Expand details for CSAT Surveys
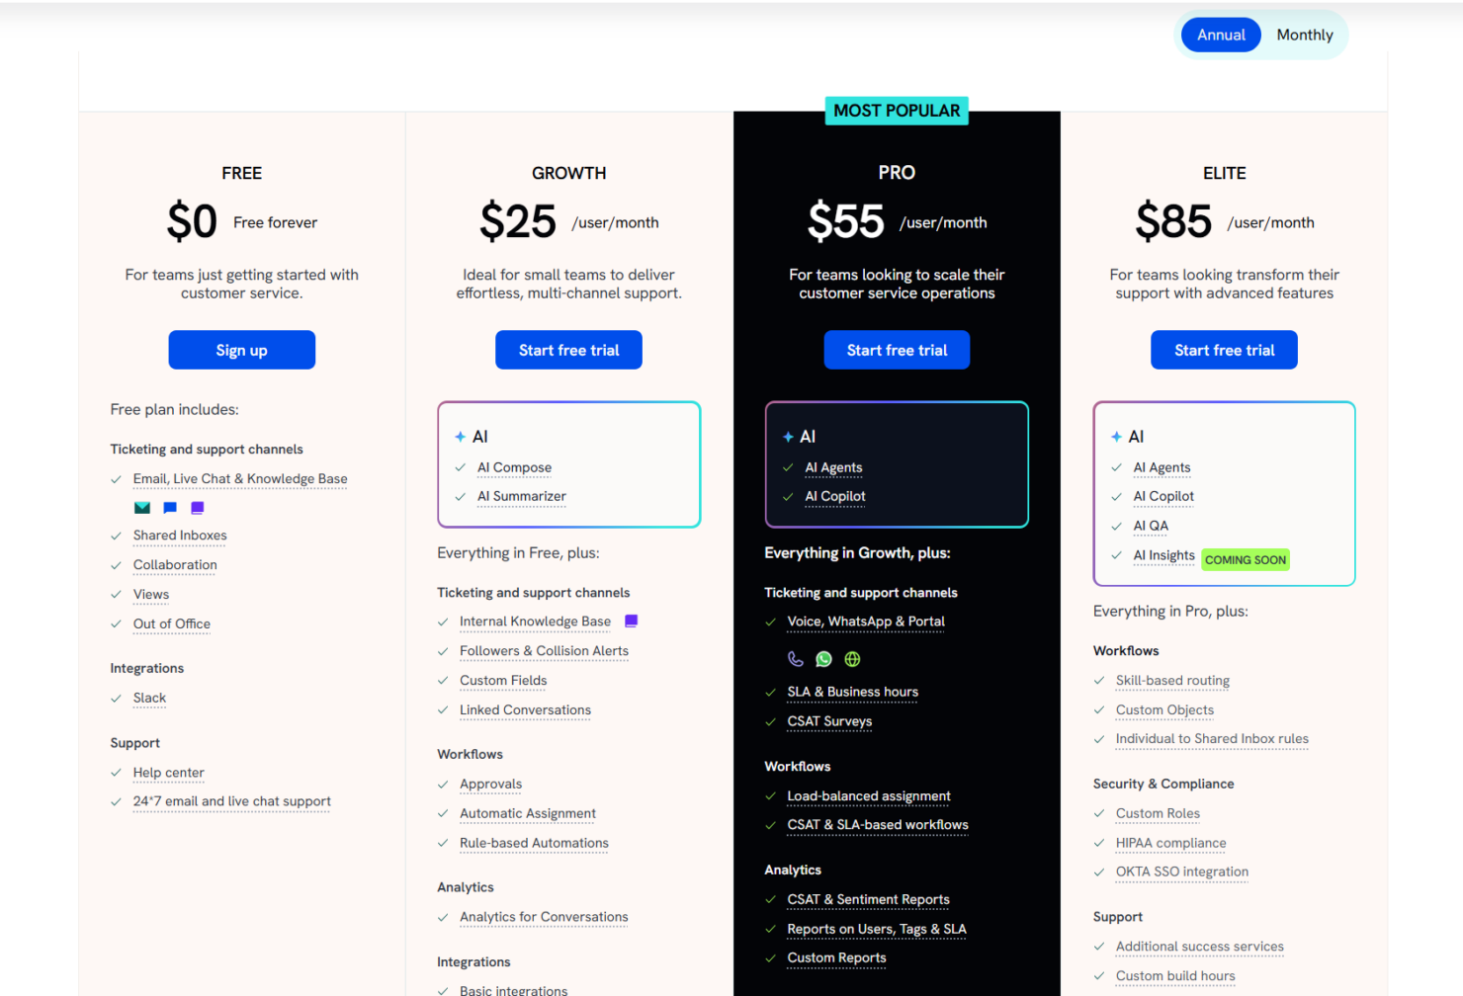Image resolution: width=1463 pixels, height=996 pixels. coord(829,721)
